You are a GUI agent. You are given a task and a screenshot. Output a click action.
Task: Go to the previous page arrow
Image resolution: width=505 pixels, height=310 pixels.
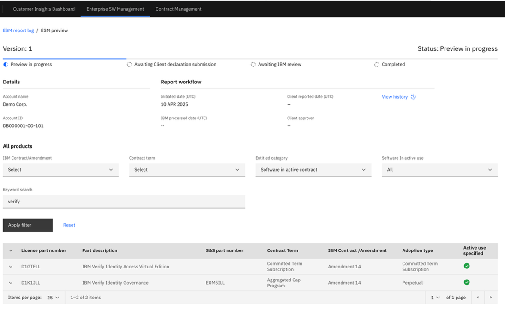pos(478,298)
